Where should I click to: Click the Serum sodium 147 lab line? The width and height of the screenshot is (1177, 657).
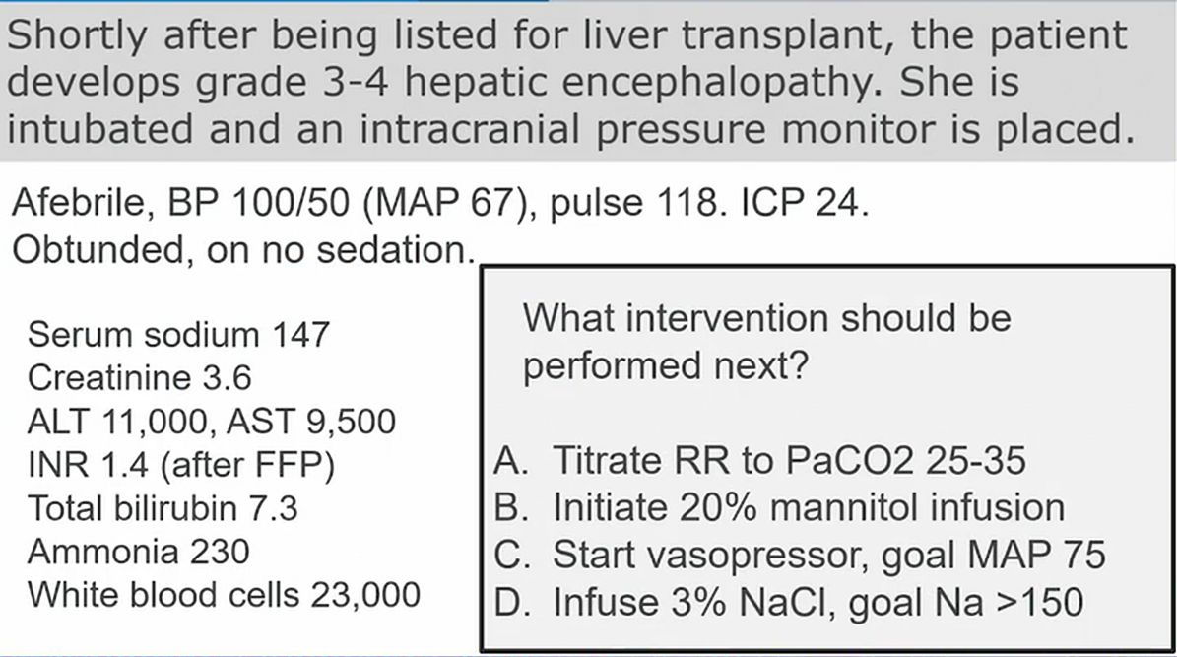[178, 335]
